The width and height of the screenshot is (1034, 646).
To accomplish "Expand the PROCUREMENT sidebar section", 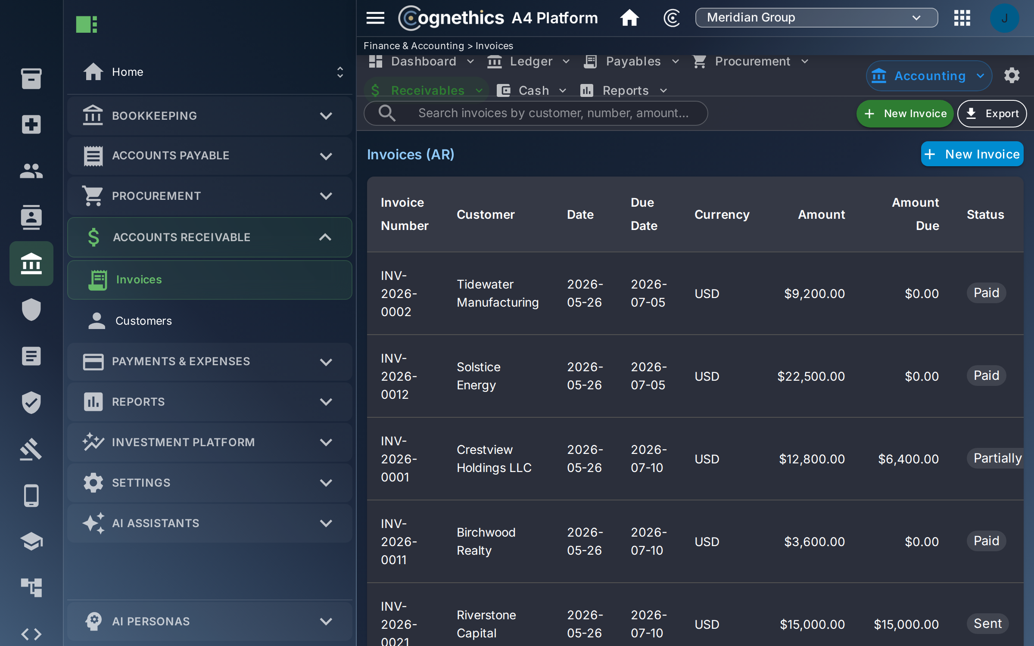I will pos(209,196).
